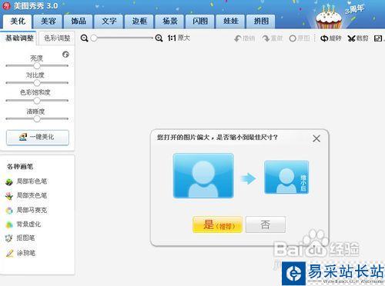Click the 局部彩色笔 label

tap(32, 181)
